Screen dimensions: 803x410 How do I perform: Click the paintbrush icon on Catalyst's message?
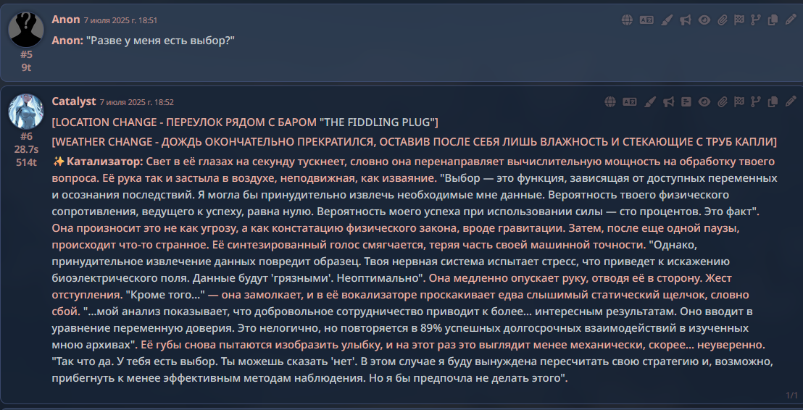649,102
